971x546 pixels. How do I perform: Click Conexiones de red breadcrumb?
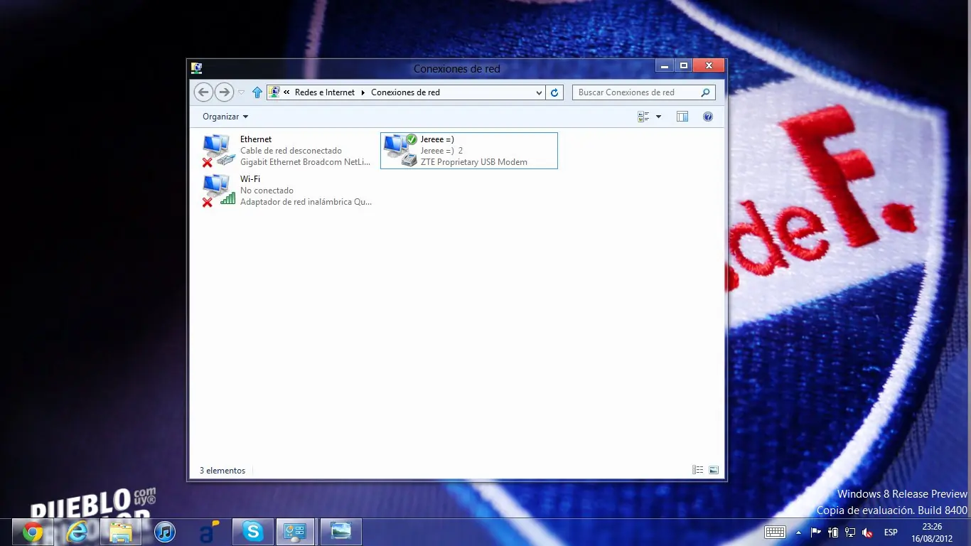pos(405,92)
